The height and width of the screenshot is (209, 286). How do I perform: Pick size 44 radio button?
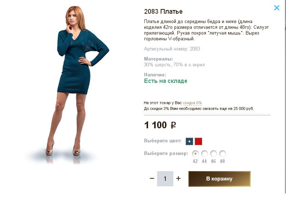tap(204, 154)
